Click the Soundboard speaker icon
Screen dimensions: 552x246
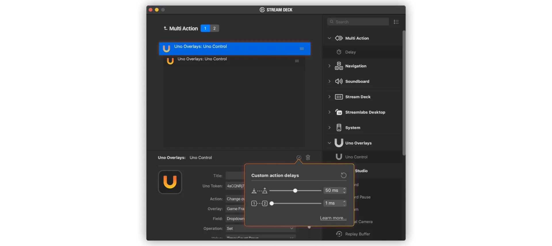pos(339,82)
